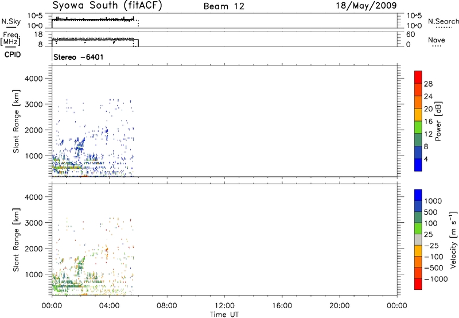Click the Power color bar 8–12 dB dark green segment
Screen dimensions: 459x318
point(418,139)
